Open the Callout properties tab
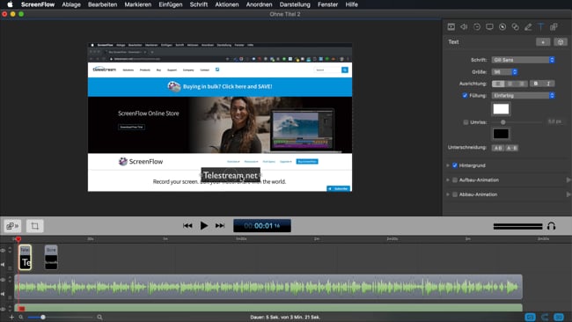The width and height of the screenshot is (572, 322). [x=502, y=26]
